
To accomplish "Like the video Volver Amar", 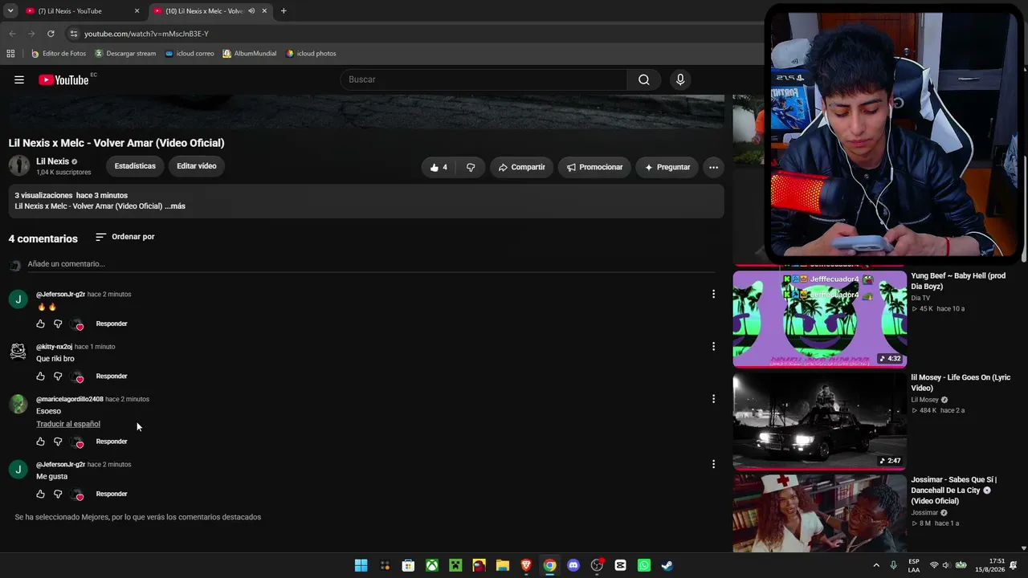I will tap(439, 167).
